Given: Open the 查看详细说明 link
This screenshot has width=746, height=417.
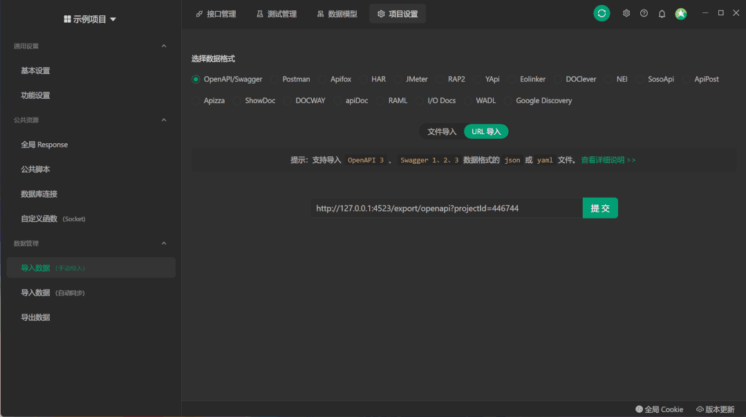Looking at the screenshot, I should coord(608,160).
